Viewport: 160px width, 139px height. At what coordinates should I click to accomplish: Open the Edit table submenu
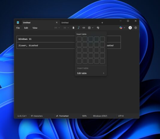91,73
